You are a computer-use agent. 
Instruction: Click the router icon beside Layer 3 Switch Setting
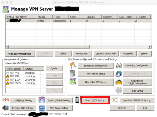pos(42,100)
